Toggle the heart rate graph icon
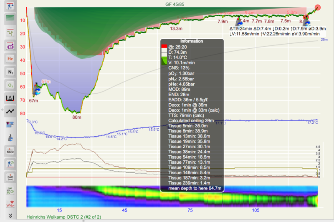 (x=10, y=204)
